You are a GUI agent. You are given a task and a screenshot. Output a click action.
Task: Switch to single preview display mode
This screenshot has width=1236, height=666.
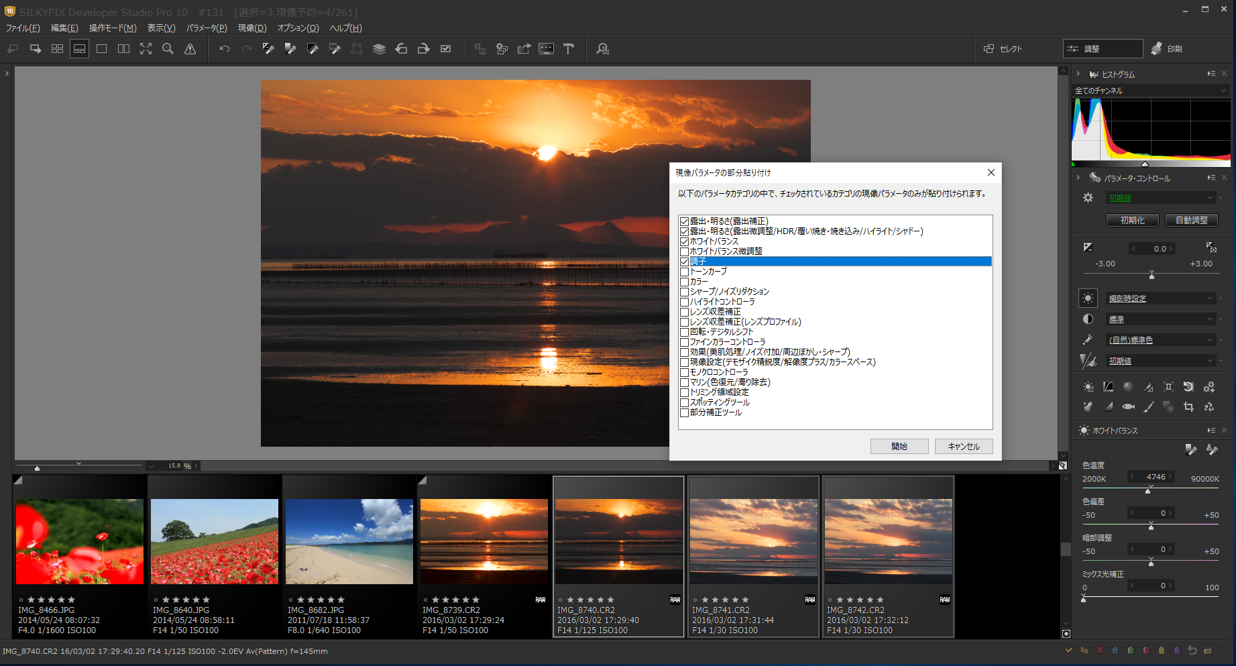102,49
